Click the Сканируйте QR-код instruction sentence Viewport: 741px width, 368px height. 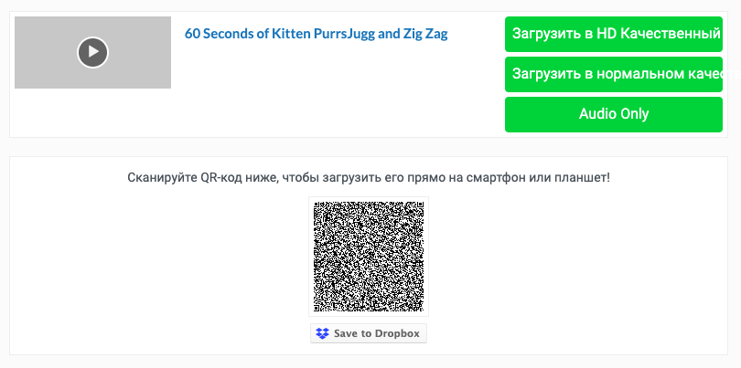(369, 178)
